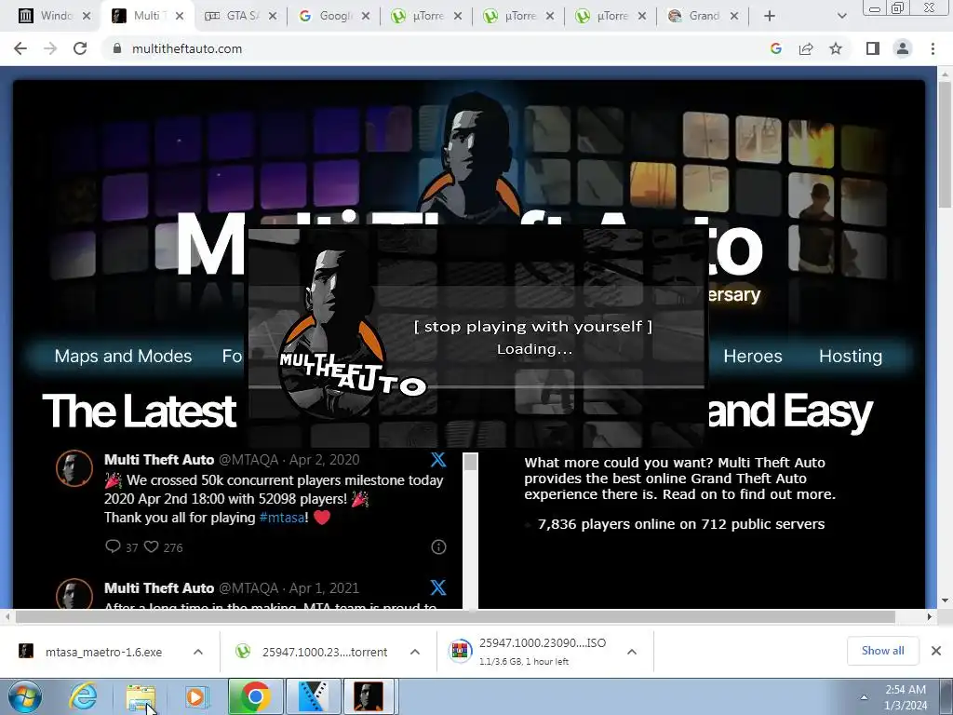The image size is (953, 715).
Task: Click the site lock icon in address bar
Action: (117, 48)
